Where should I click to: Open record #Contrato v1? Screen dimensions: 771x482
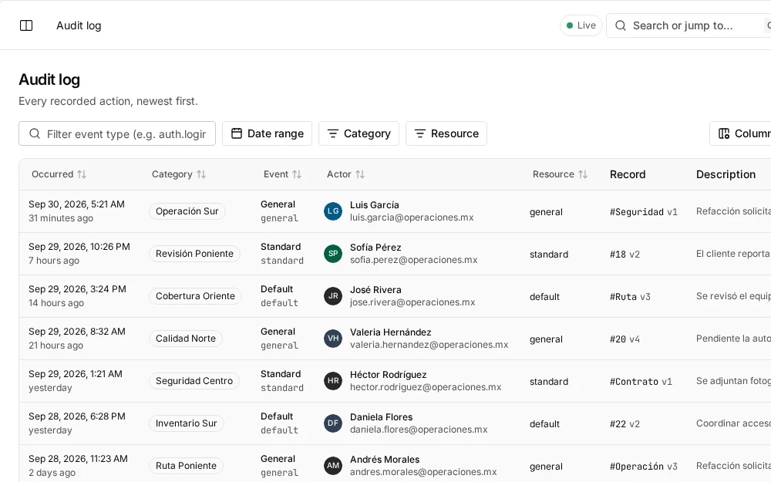641,381
